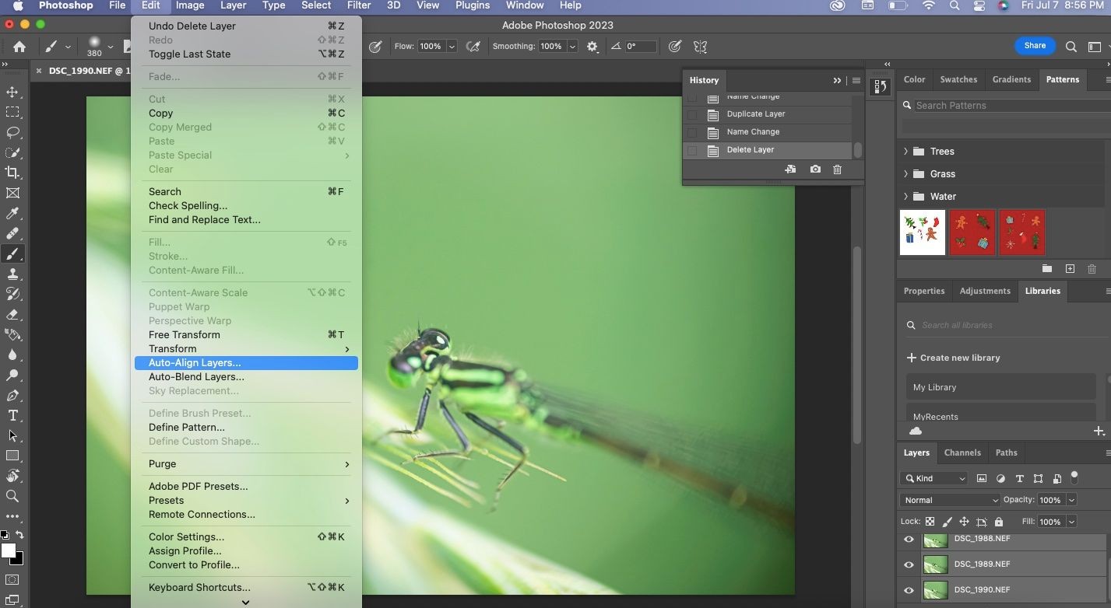Select the Lasso tool
The width and height of the screenshot is (1111, 608).
coord(12,132)
